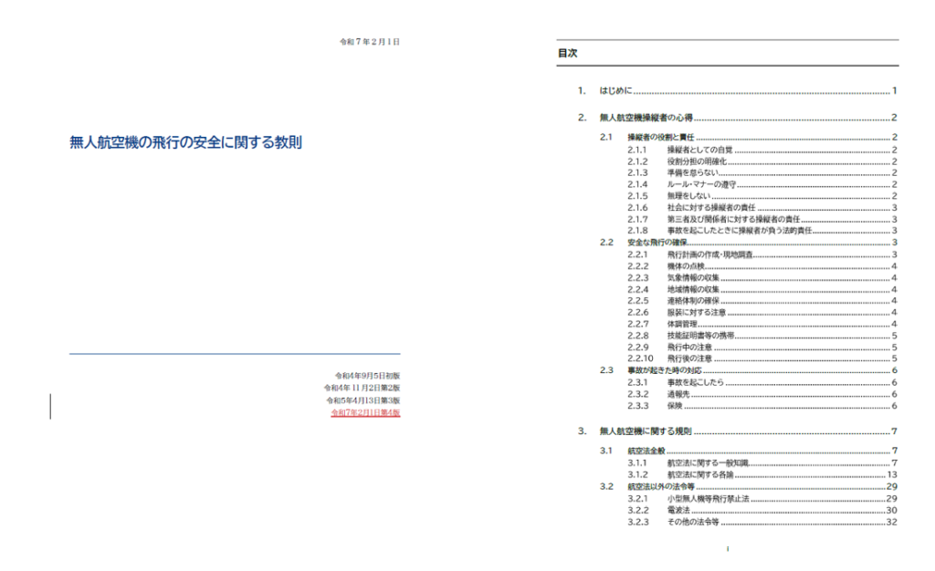
Task: Jump to chapter 2 無人航空機操縦者の心得
Action: tap(646, 118)
